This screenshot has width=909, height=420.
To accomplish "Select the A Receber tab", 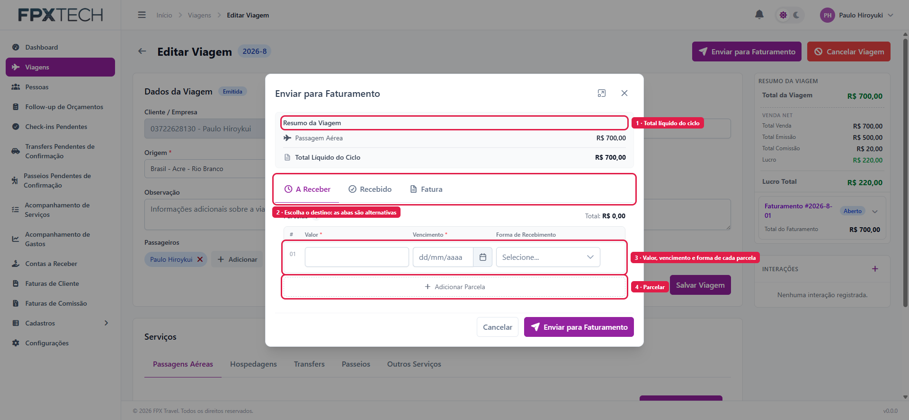I will (307, 189).
